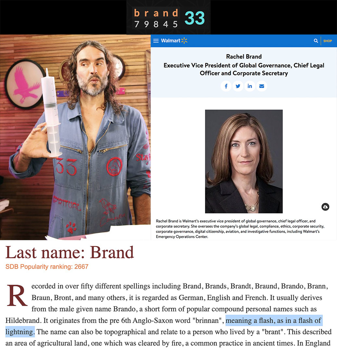Open Rachel Brand's portrait photo
This screenshot has height=351, width=337.
click(244, 161)
